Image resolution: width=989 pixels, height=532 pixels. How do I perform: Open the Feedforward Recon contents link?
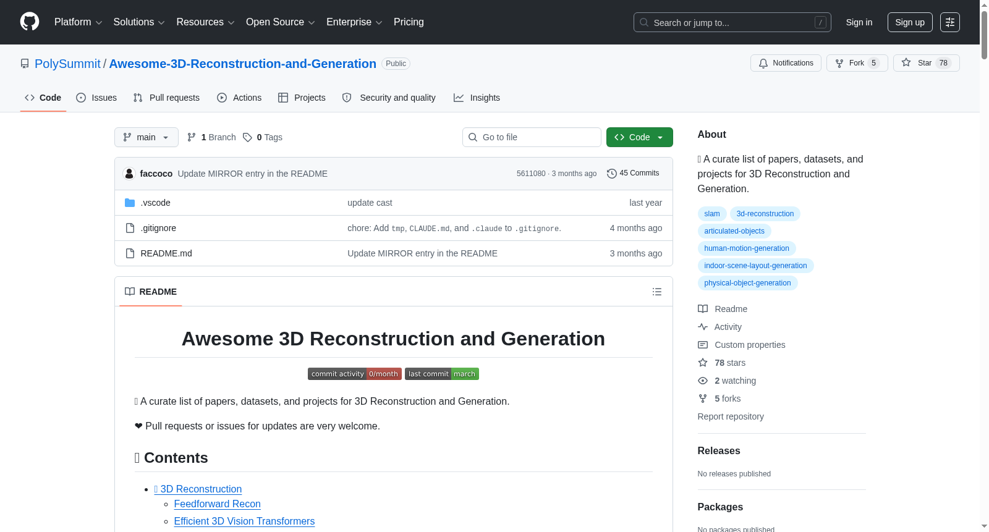(x=218, y=504)
